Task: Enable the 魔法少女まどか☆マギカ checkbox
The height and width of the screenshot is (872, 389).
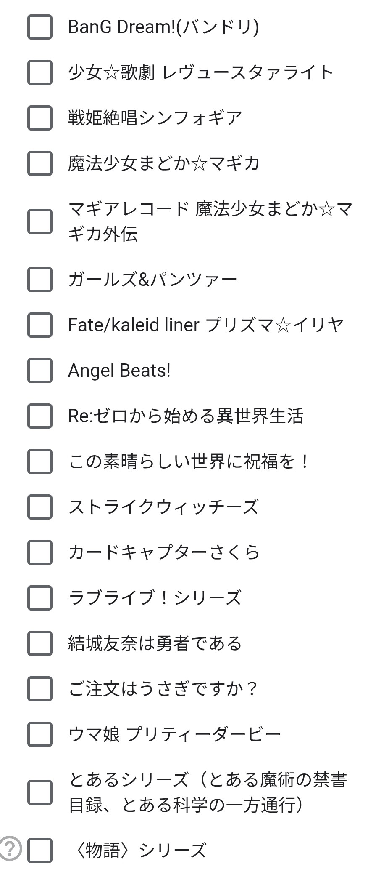Action: 40,163
